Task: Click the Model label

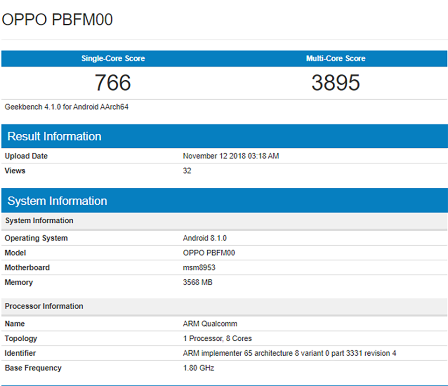Action: tap(15, 253)
